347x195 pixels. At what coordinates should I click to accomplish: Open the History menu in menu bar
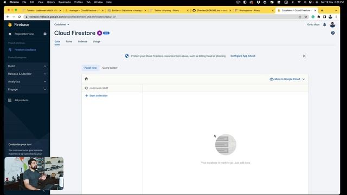[x=50, y=2]
